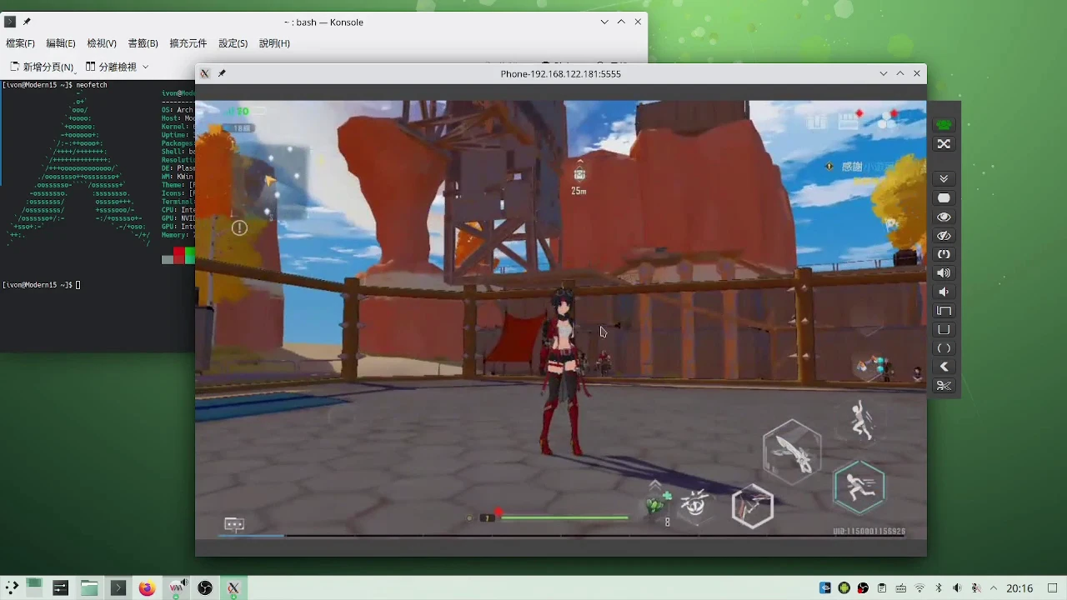Viewport: 1067px width, 600px height.
Task: Open the 設定(S) menu in Konsole
Action: tap(233, 43)
